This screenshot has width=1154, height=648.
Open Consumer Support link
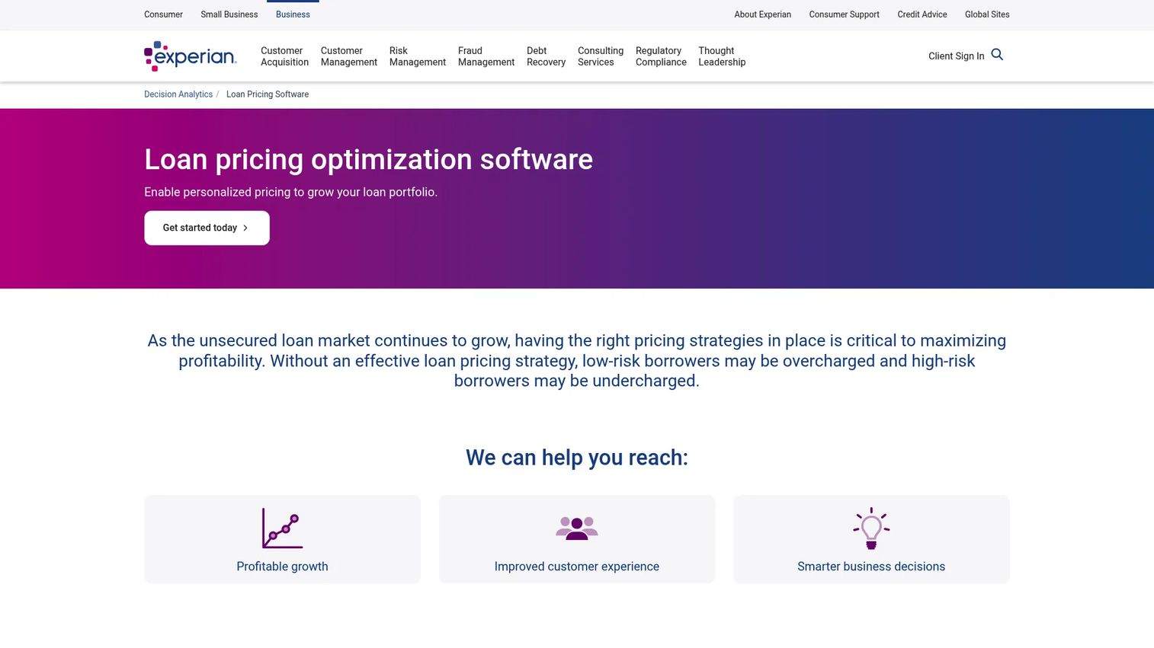(844, 14)
